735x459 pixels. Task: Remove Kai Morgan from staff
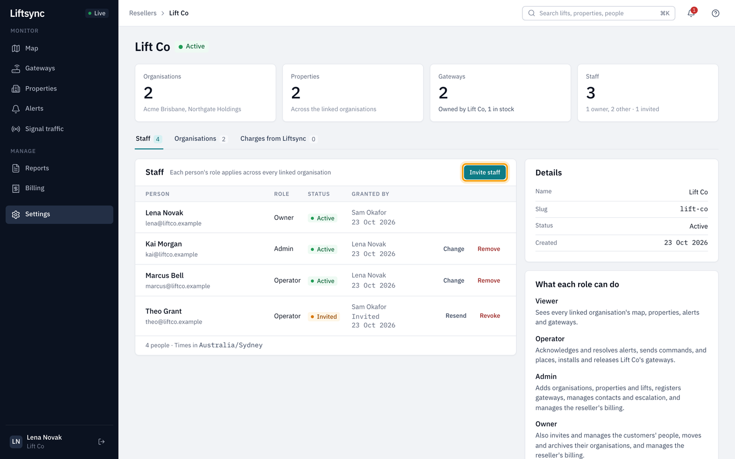489,249
